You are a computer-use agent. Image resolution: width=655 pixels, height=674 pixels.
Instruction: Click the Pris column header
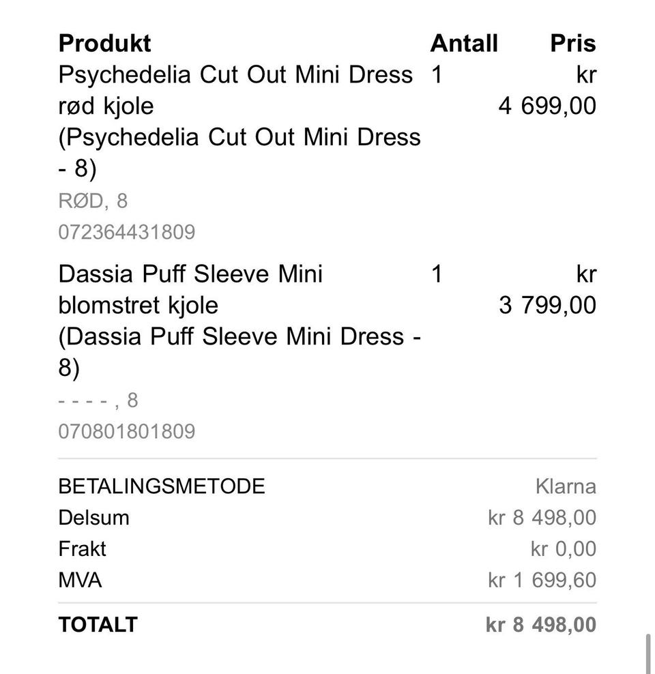pos(573,44)
